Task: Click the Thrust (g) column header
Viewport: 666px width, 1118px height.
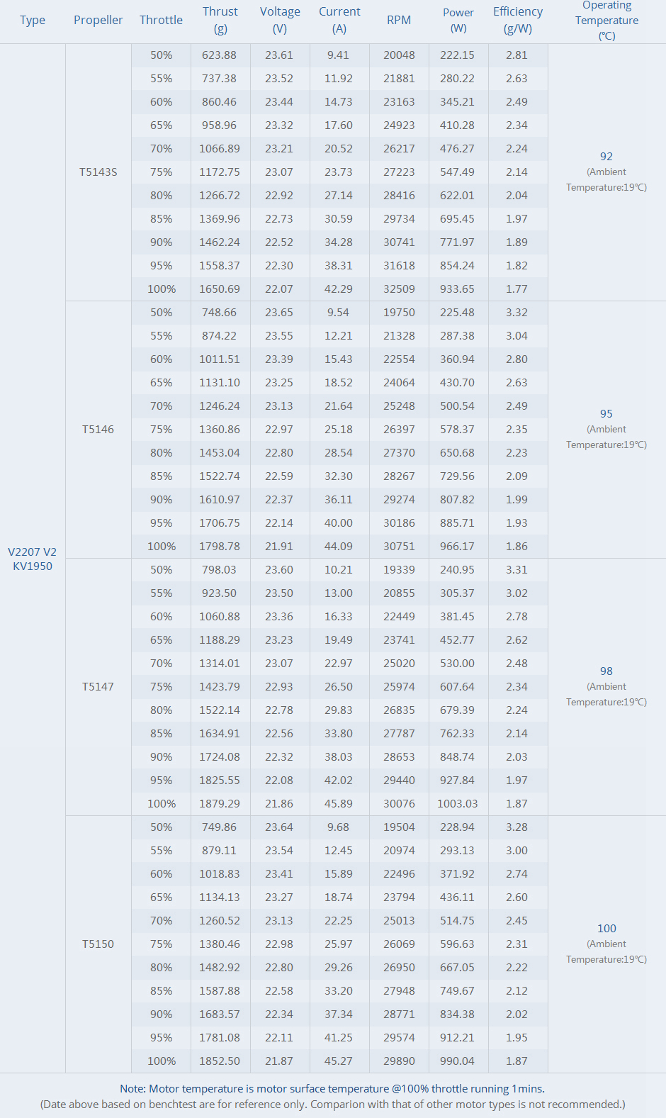Action: point(220,21)
